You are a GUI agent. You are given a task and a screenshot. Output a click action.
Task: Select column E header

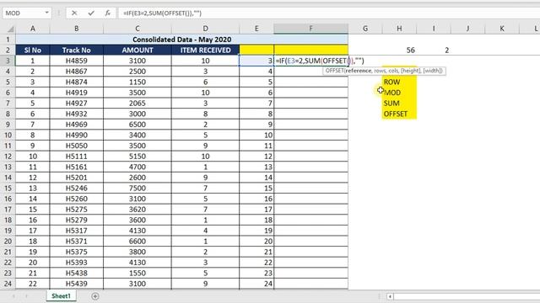pos(256,29)
